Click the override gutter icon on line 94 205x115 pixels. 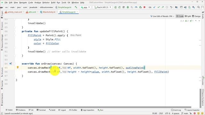click(11, 64)
